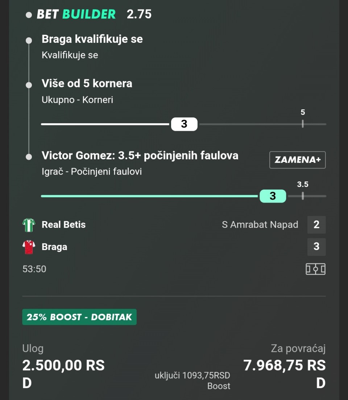The width and height of the screenshot is (348, 400).
Task: Select the Braga team name
Action: pos(54,247)
